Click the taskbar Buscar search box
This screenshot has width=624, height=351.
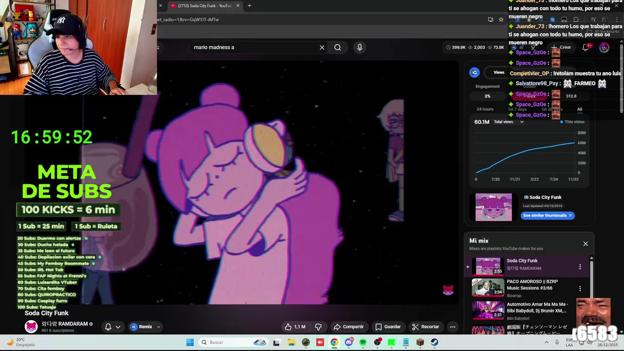pyautogui.click(x=233, y=342)
